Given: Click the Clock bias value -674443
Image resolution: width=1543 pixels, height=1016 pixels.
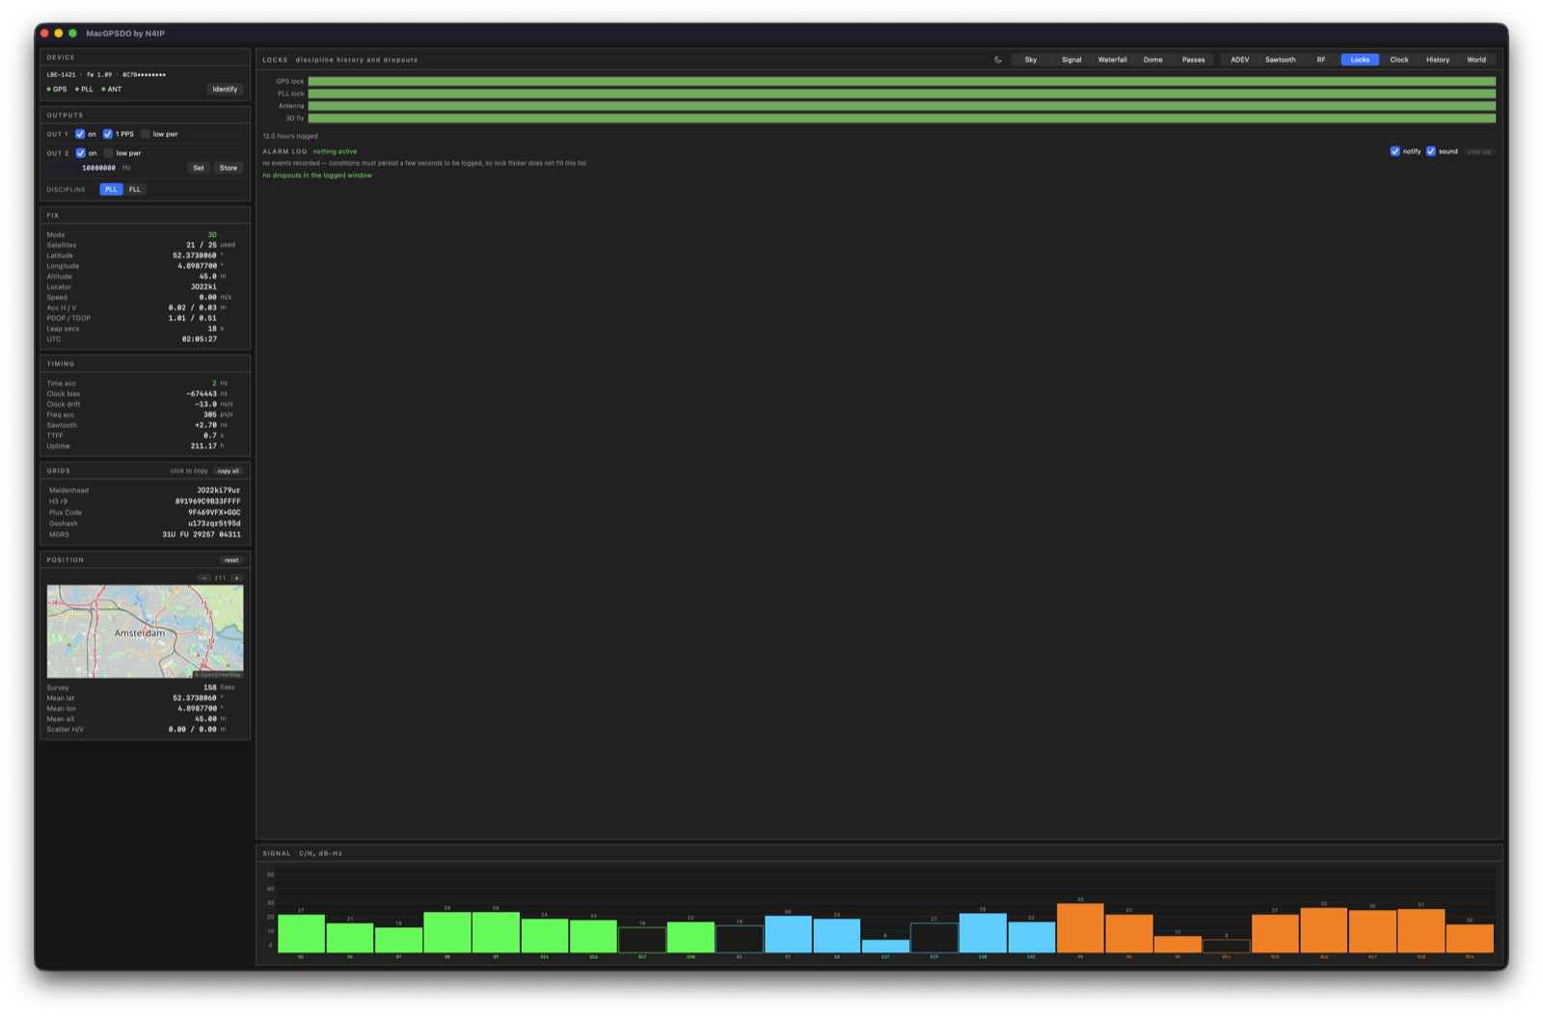Looking at the screenshot, I should (x=202, y=393).
